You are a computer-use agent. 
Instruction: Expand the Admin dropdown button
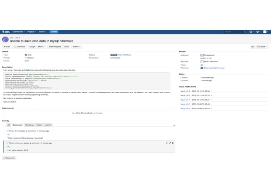click(x=76, y=47)
